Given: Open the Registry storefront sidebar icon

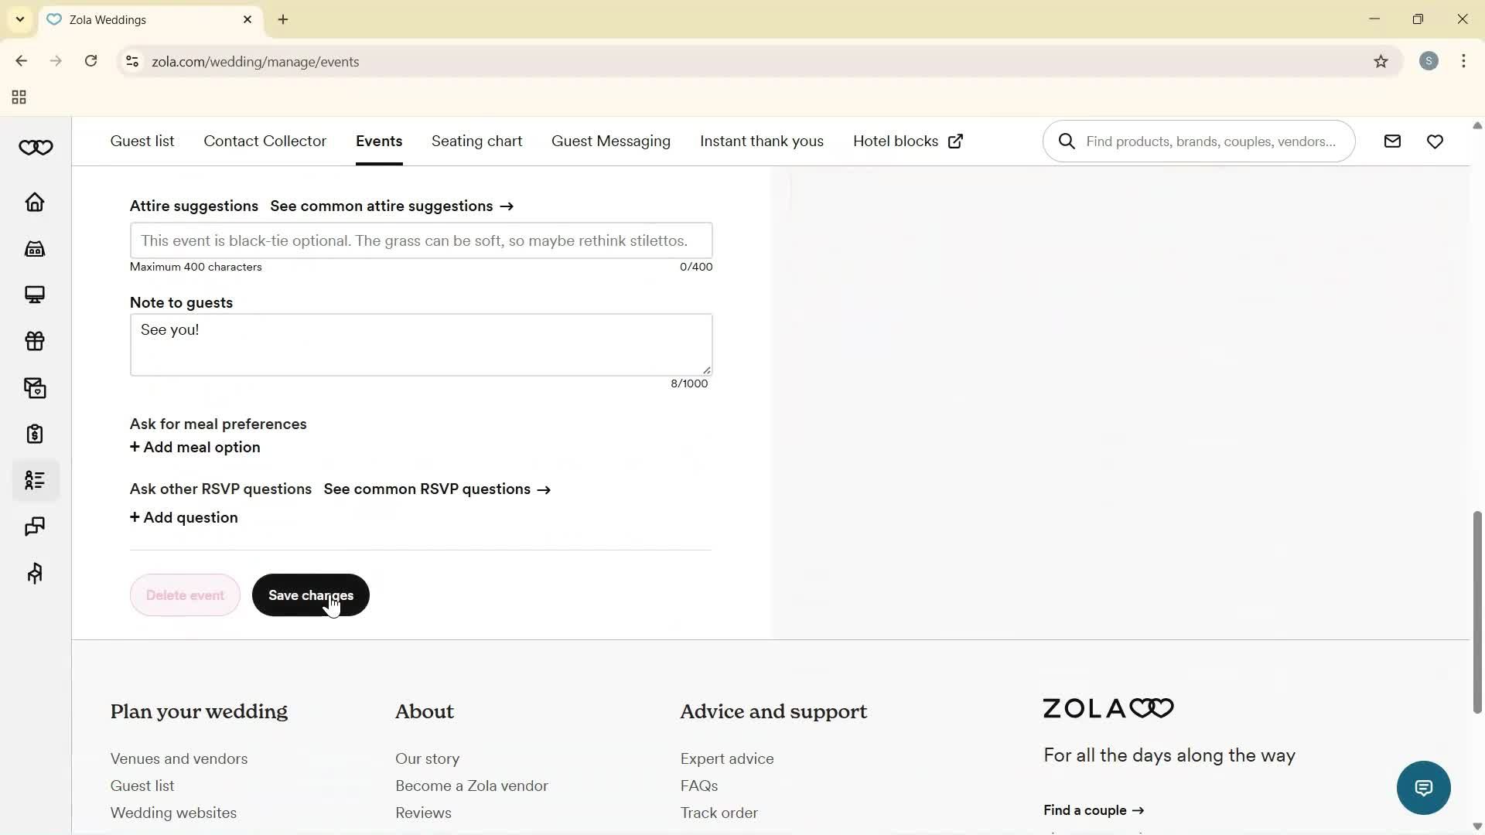Looking at the screenshot, I should [35, 249].
